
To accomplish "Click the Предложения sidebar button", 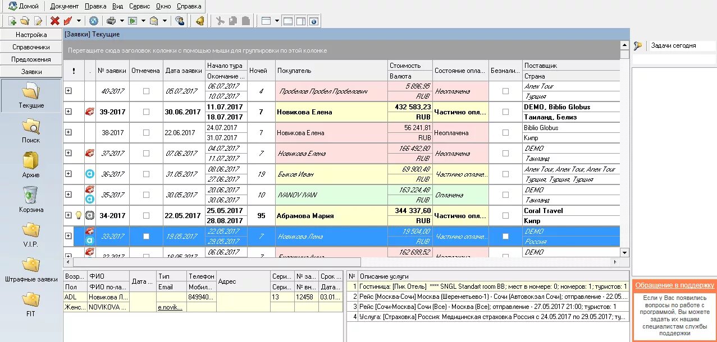I will pyautogui.click(x=31, y=59).
